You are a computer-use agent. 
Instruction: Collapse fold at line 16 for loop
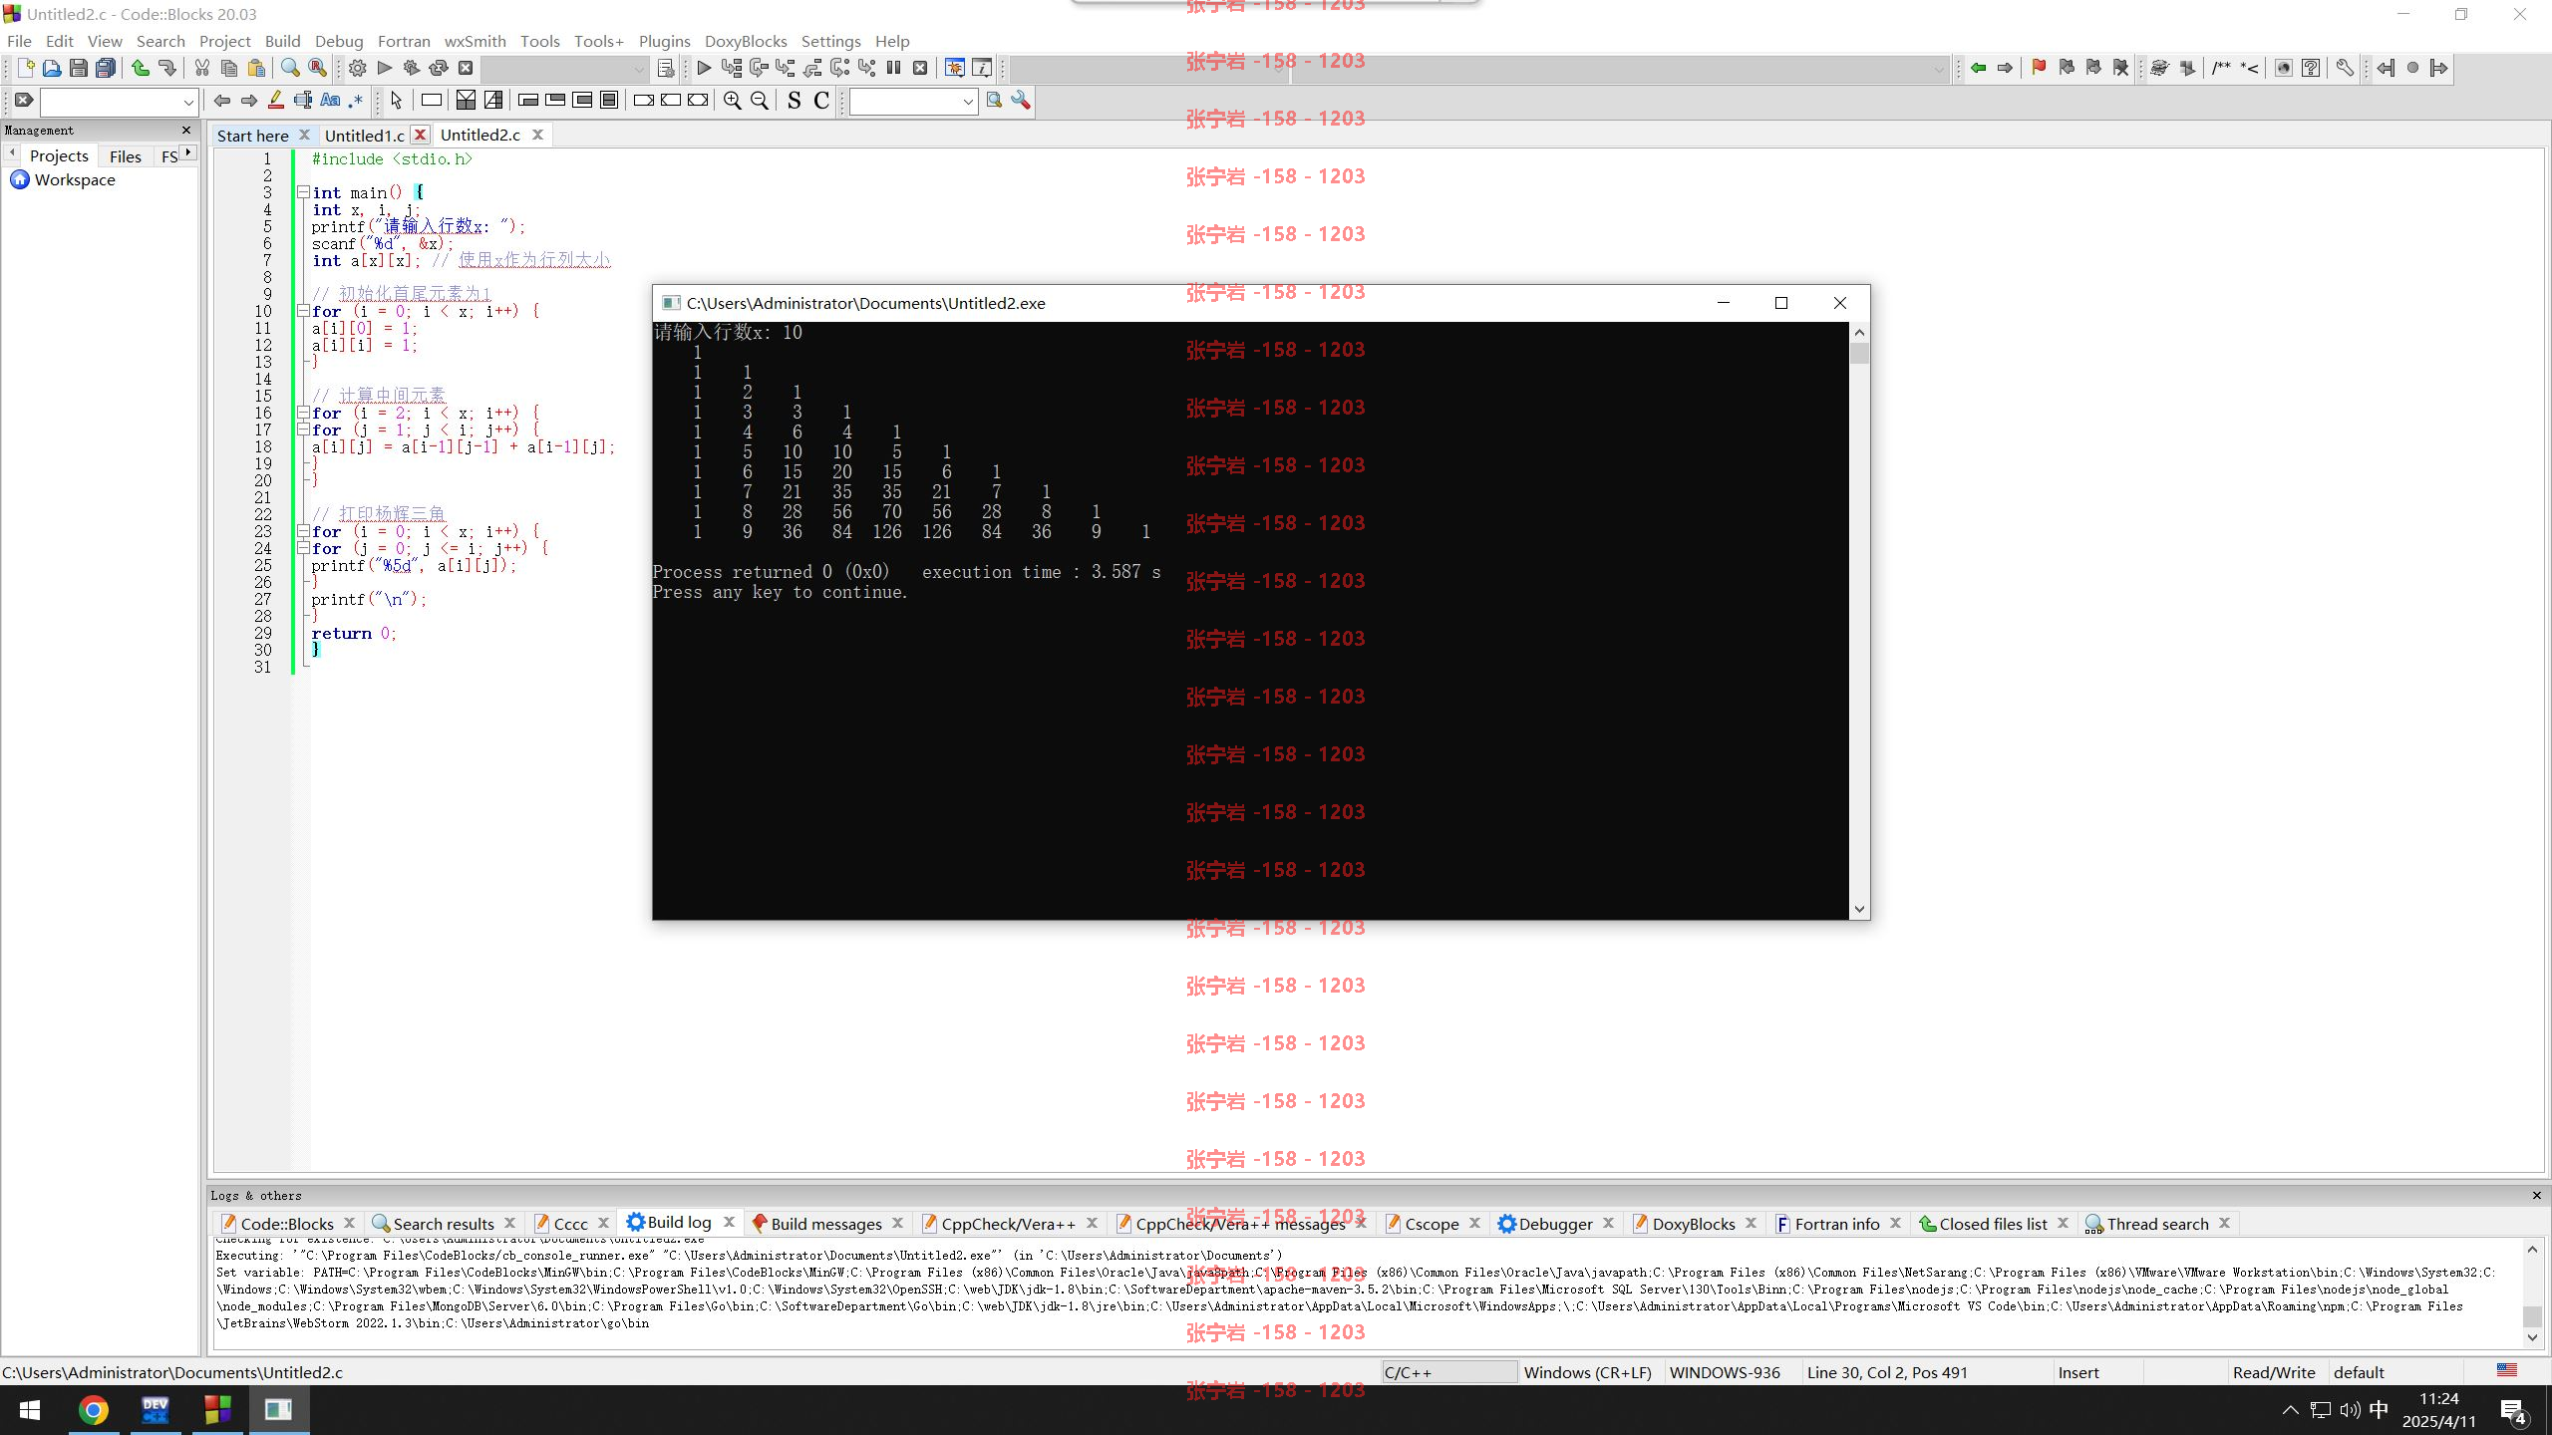303,413
